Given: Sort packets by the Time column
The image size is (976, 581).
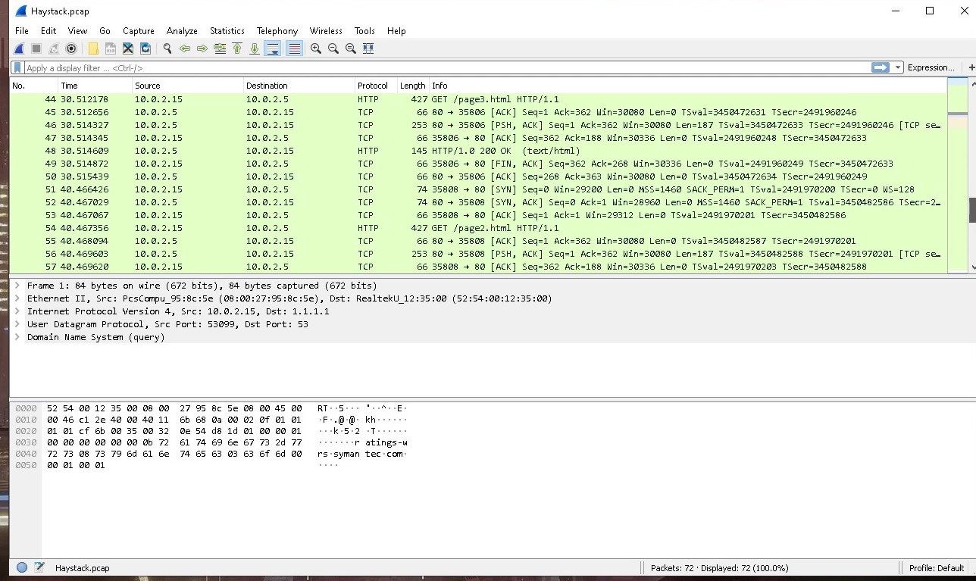Looking at the screenshot, I should coord(95,86).
